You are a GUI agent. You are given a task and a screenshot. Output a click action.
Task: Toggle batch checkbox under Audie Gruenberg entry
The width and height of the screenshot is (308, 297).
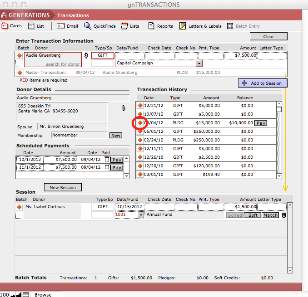(x=19, y=63)
